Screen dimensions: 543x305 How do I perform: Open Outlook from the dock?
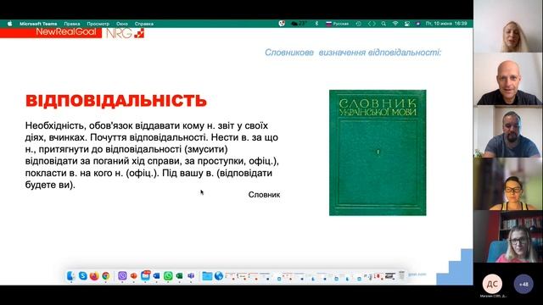tap(156, 275)
